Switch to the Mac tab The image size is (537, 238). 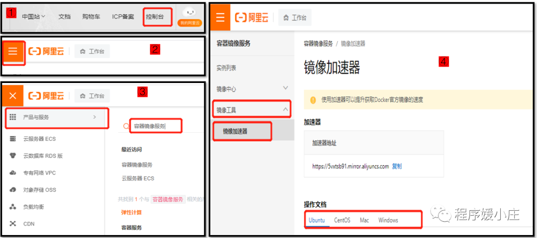pos(364,220)
